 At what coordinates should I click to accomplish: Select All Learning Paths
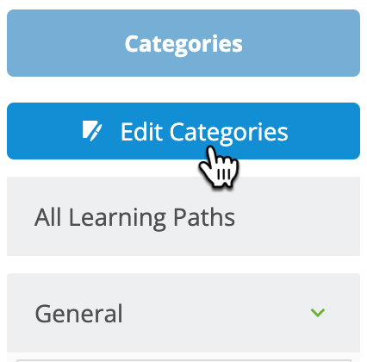(x=183, y=216)
